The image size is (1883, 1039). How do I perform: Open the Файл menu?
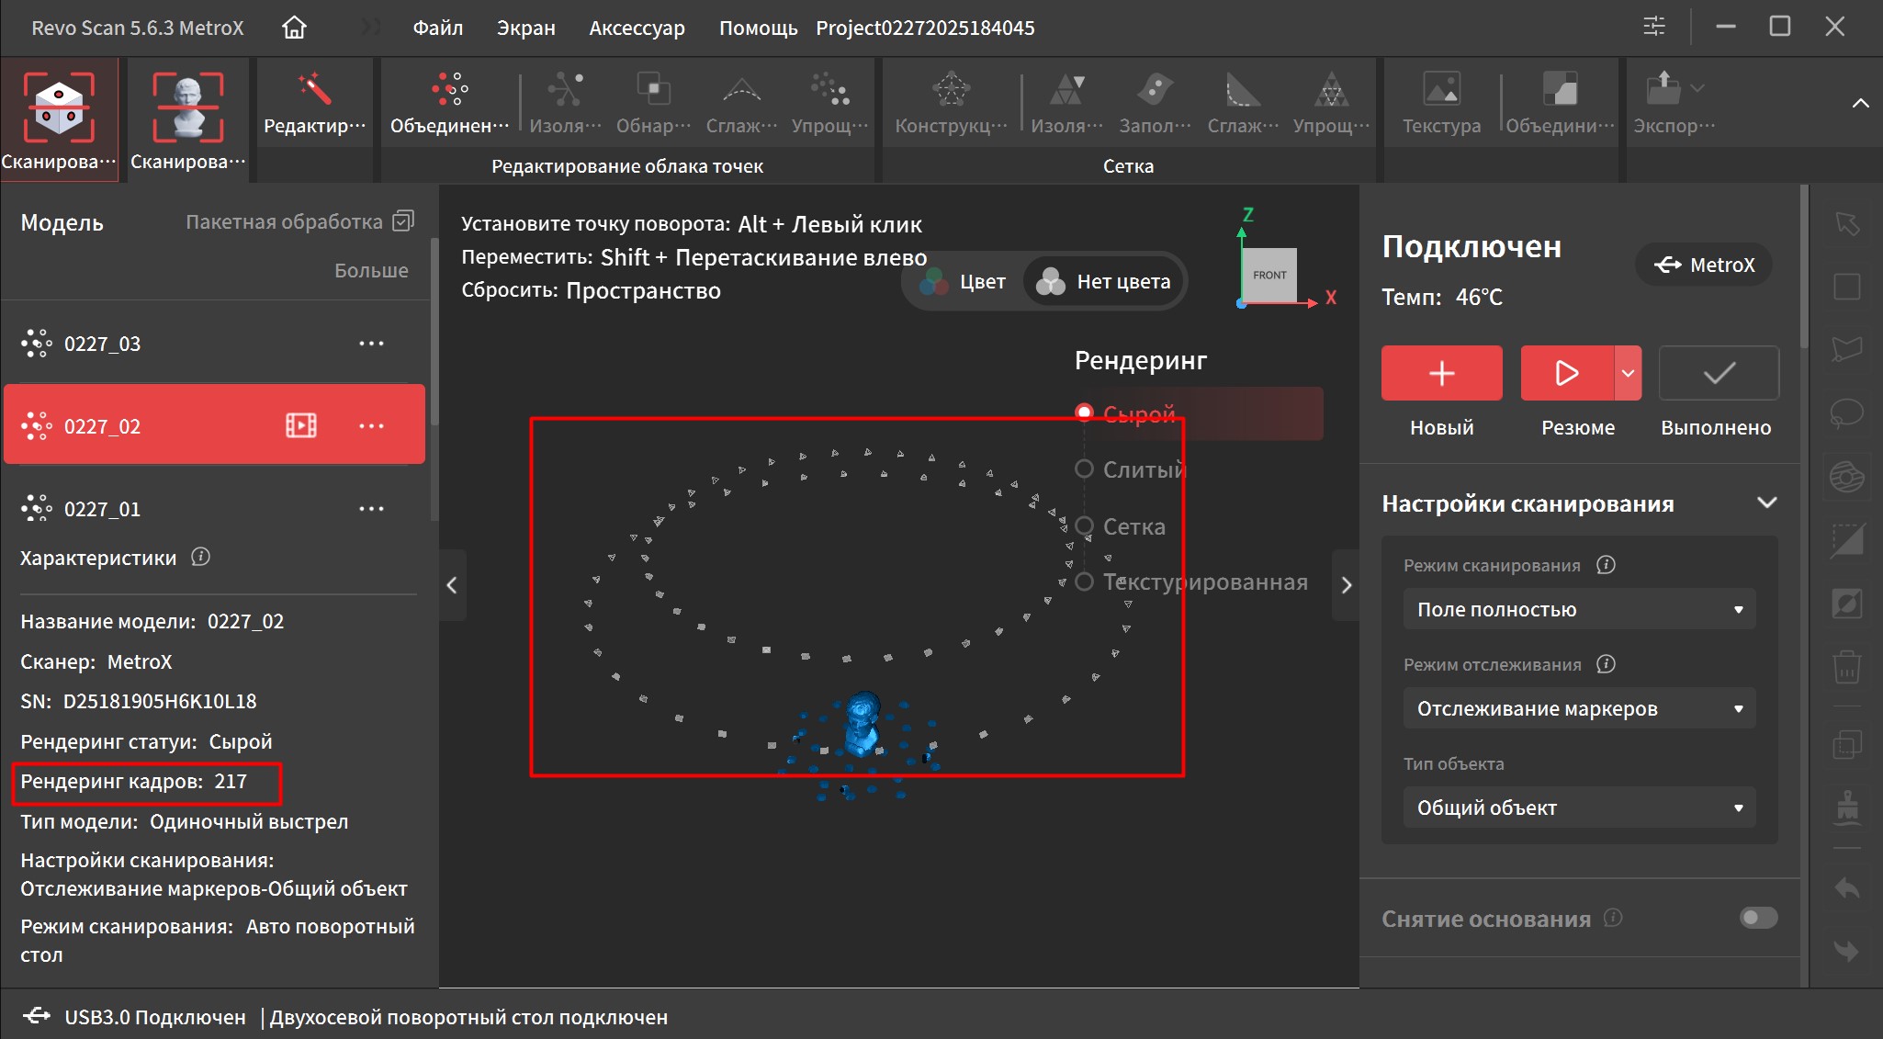point(437,28)
